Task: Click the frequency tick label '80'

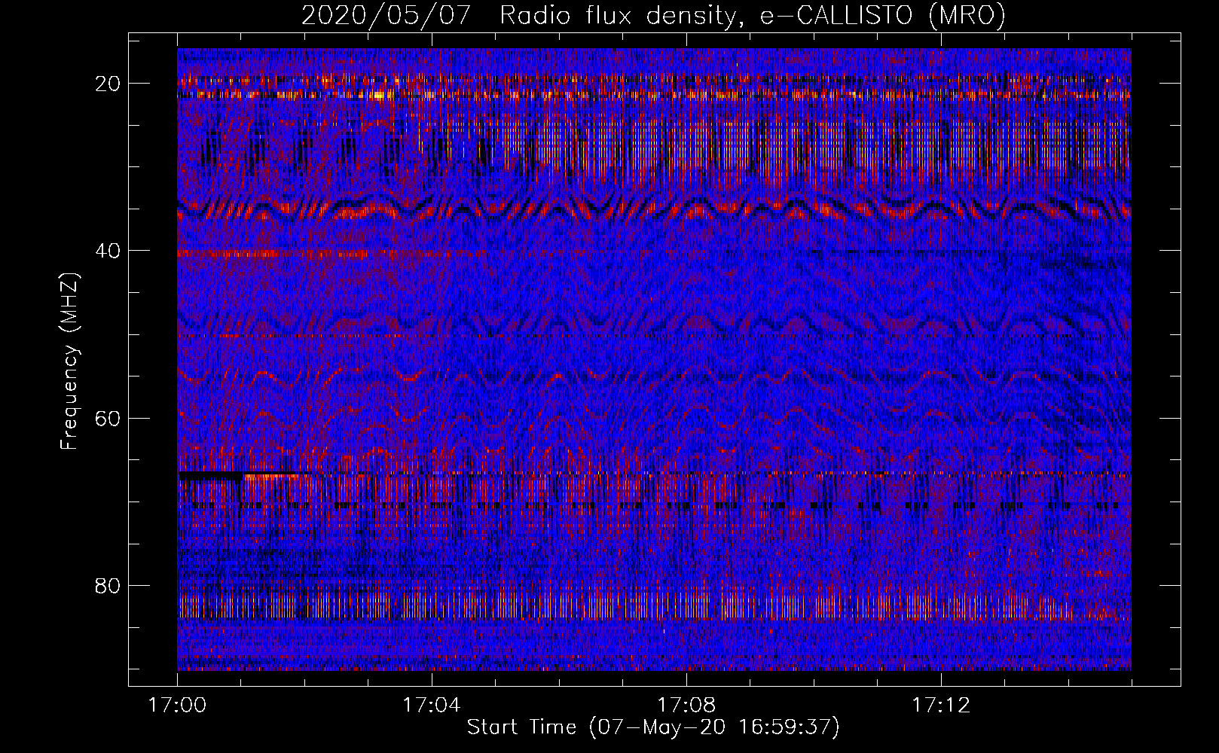Action: point(108,585)
